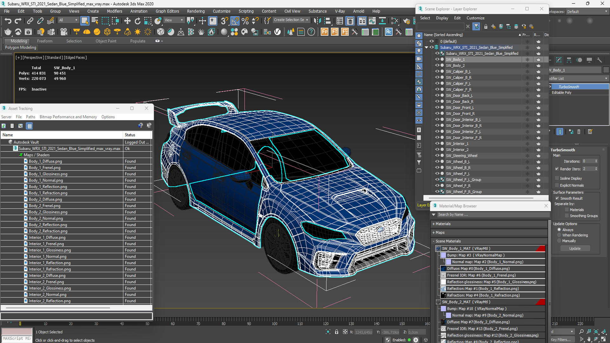The image size is (610, 343).
Task: Click the SW_Body_1_MAT material swatch
Action: pos(438,249)
